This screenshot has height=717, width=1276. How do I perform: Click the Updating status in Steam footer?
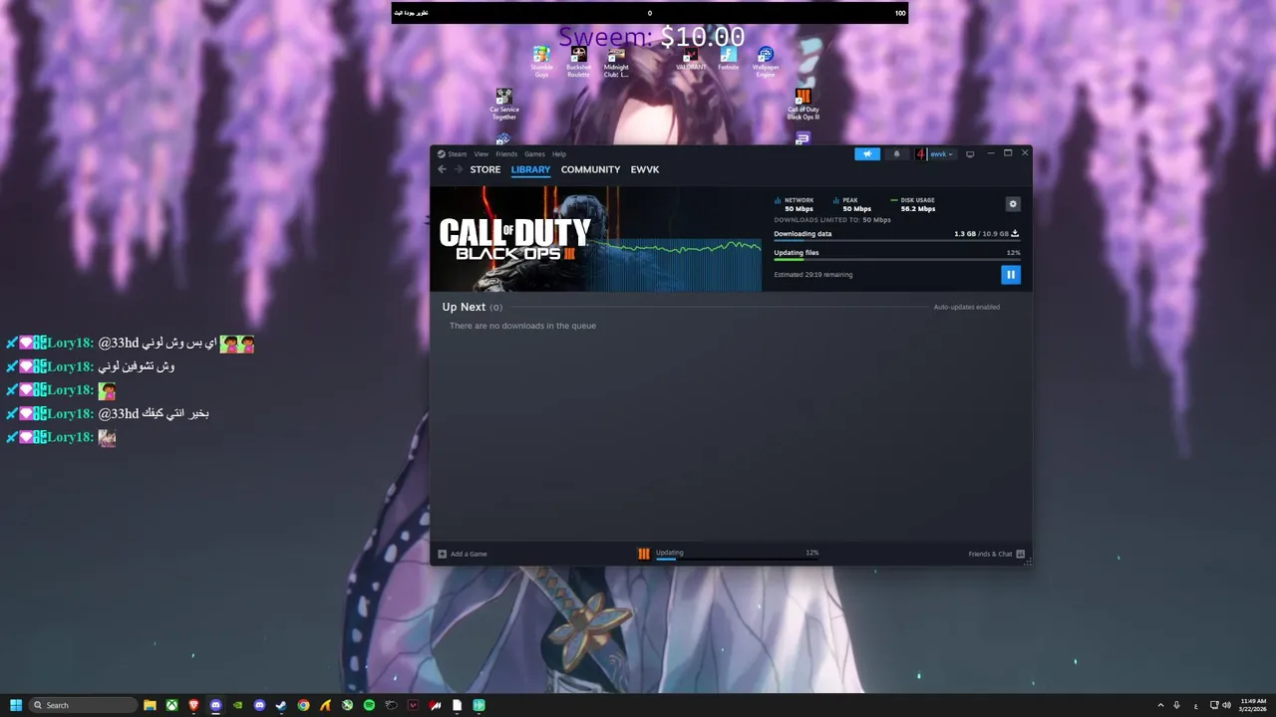pos(670,552)
